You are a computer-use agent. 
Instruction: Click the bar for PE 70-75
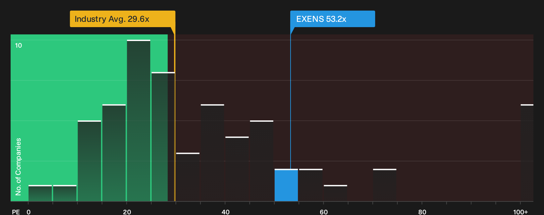click(384, 185)
